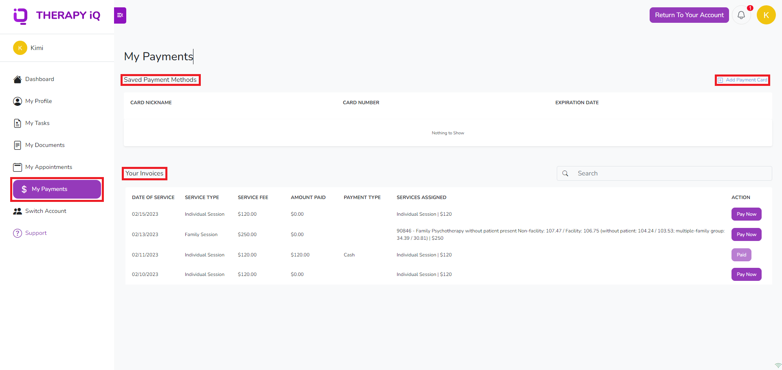782x370 pixels.
Task: Open the Support question mark icon
Action: point(17,233)
